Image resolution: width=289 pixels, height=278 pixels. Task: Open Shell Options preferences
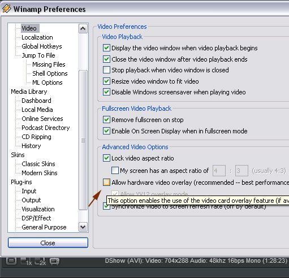click(x=50, y=73)
